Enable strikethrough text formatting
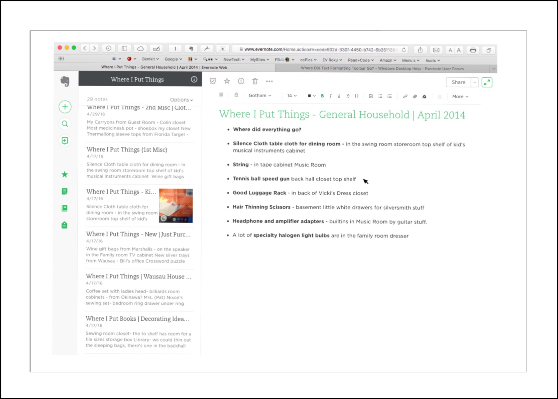This screenshot has width=558, height=399. click(348, 96)
